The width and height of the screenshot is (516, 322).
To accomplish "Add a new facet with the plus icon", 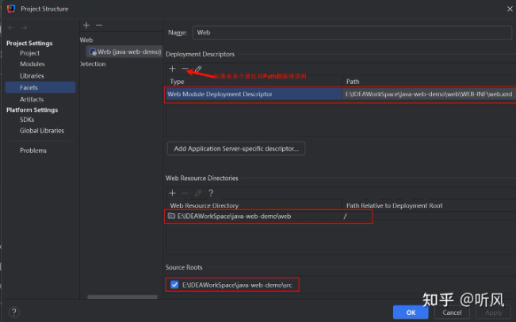I will [86, 25].
